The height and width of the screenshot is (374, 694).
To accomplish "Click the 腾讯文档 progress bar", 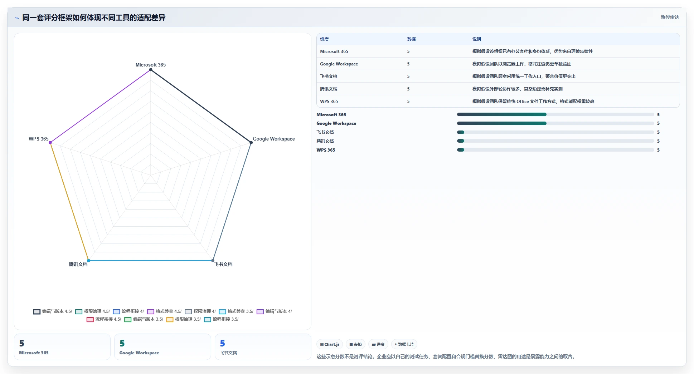I will [555, 141].
